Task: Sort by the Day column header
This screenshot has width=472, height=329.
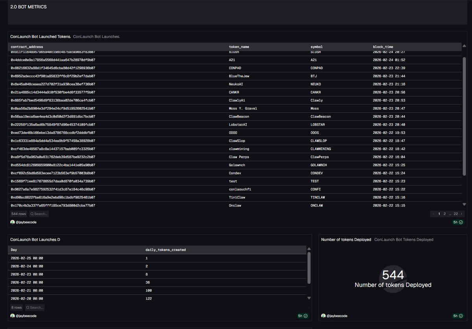Action: coord(14,250)
